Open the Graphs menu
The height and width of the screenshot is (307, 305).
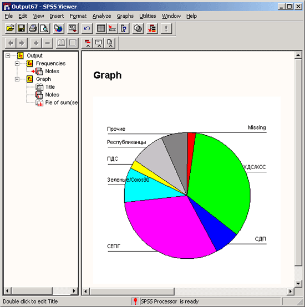[x=125, y=16]
